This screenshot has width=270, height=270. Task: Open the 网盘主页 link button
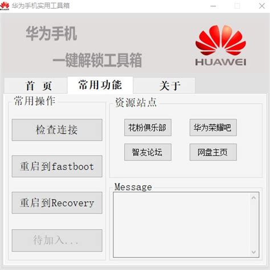pyautogui.click(x=213, y=152)
